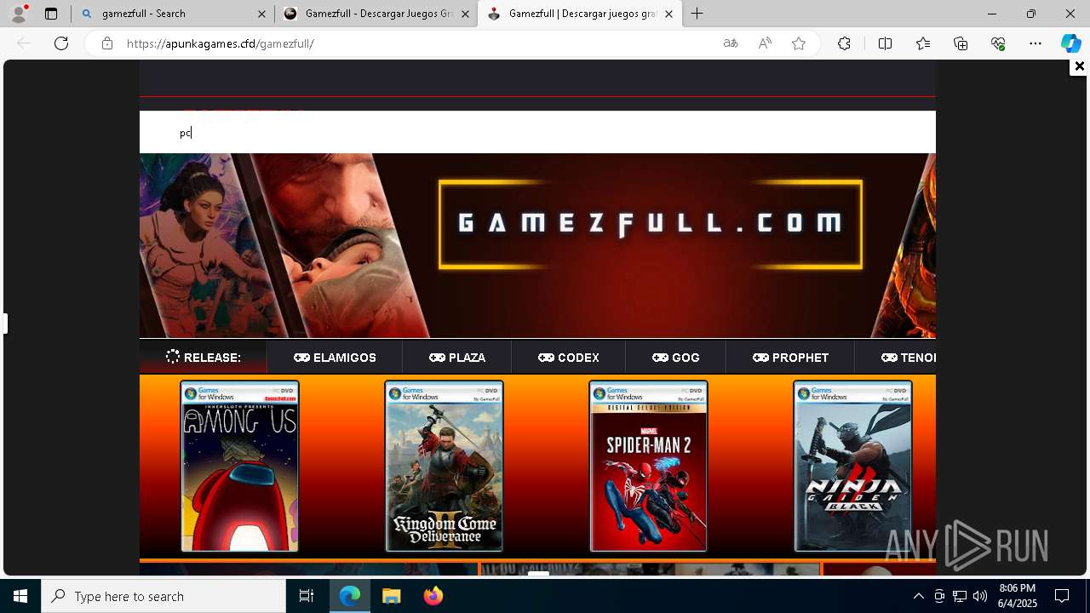Open the TENOKE category
Screen dimensions: 1090x613
[908, 358]
